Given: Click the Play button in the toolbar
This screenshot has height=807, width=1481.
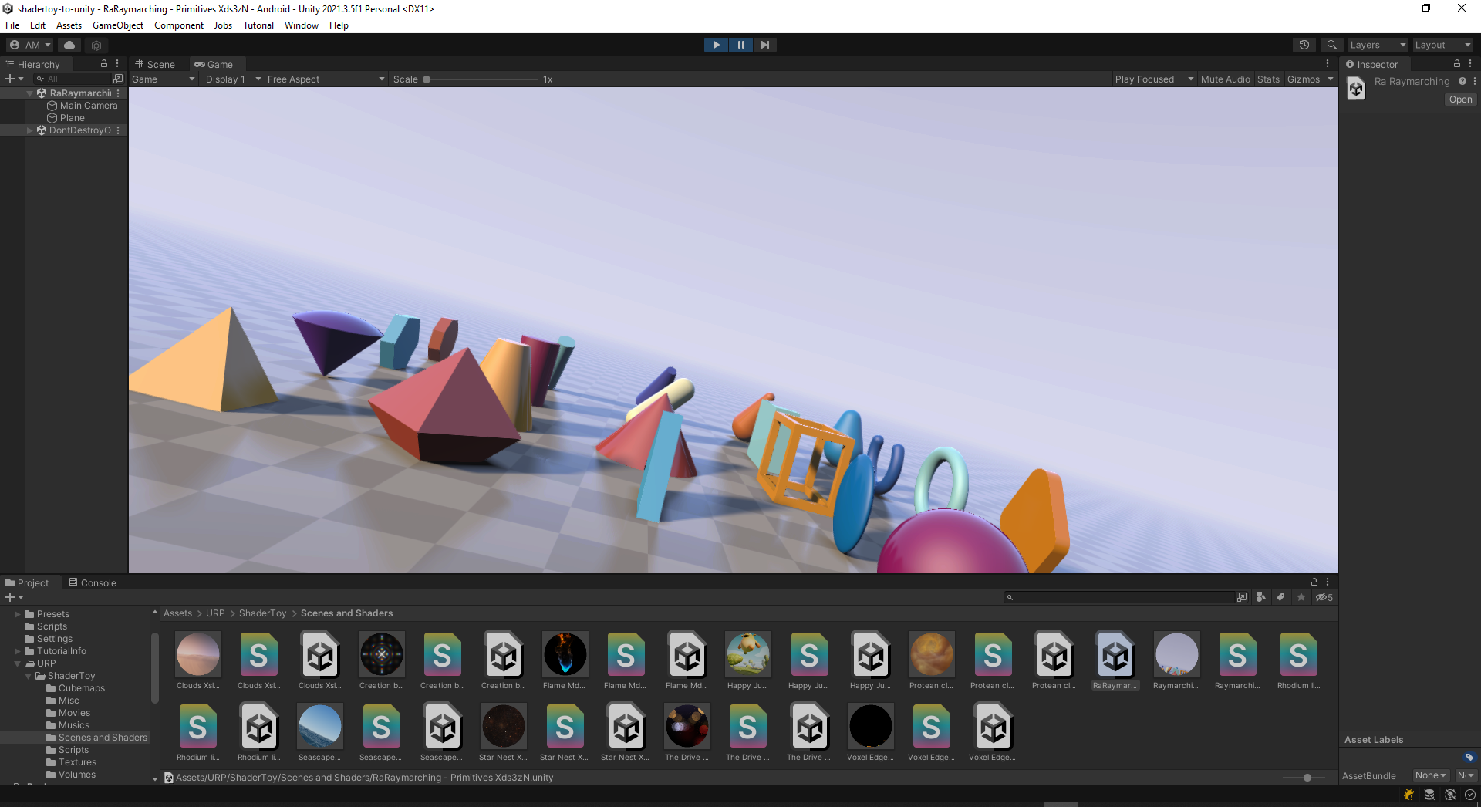Looking at the screenshot, I should click(716, 45).
